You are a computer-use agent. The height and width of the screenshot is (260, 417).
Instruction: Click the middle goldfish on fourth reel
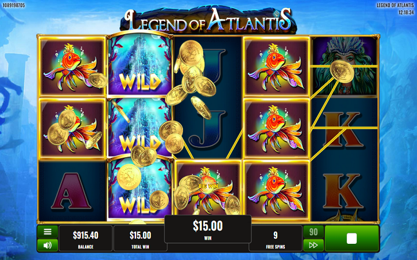tap(276, 129)
